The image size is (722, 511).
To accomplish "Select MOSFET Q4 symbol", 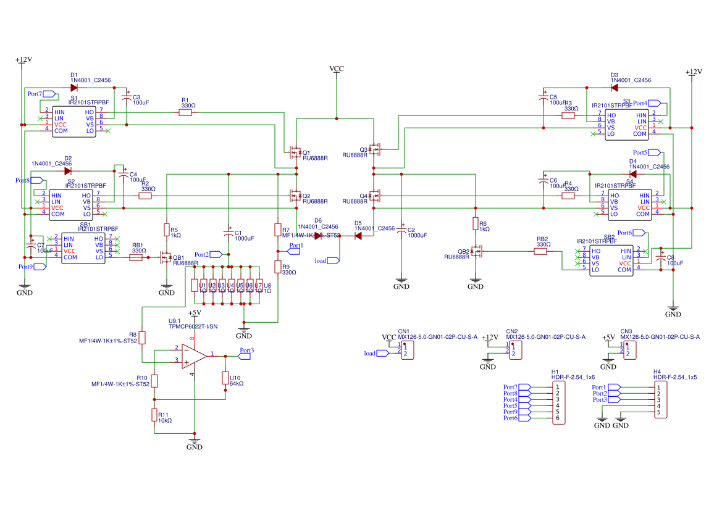I will click(x=376, y=196).
